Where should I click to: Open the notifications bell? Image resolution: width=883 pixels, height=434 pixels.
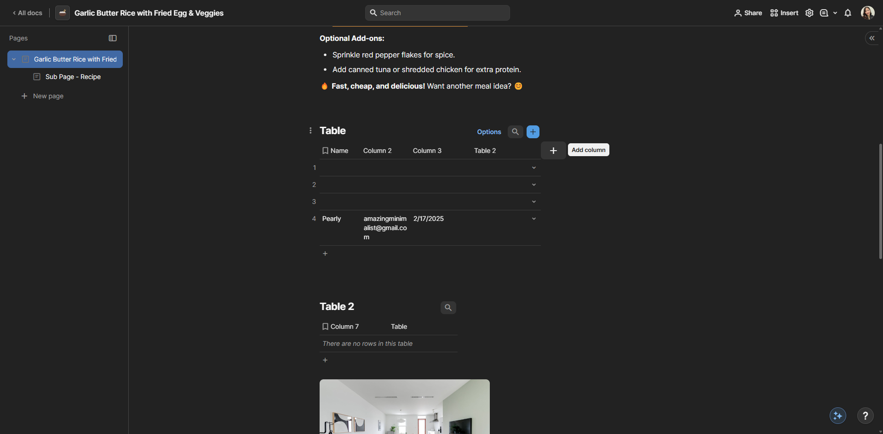coord(848,13)
